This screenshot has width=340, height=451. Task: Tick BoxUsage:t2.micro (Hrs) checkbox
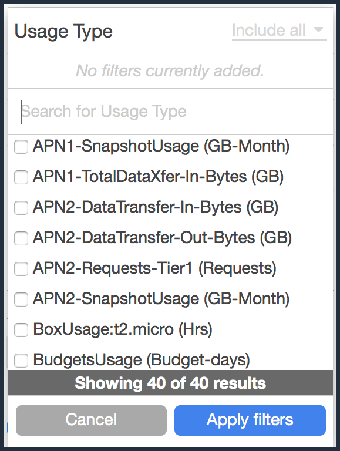pos(21,330)
